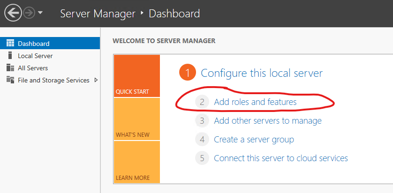Expand the File and Storage Services arrow
Image resolution: width=393 pixels, height=193 pixels.
coord(96,80)
